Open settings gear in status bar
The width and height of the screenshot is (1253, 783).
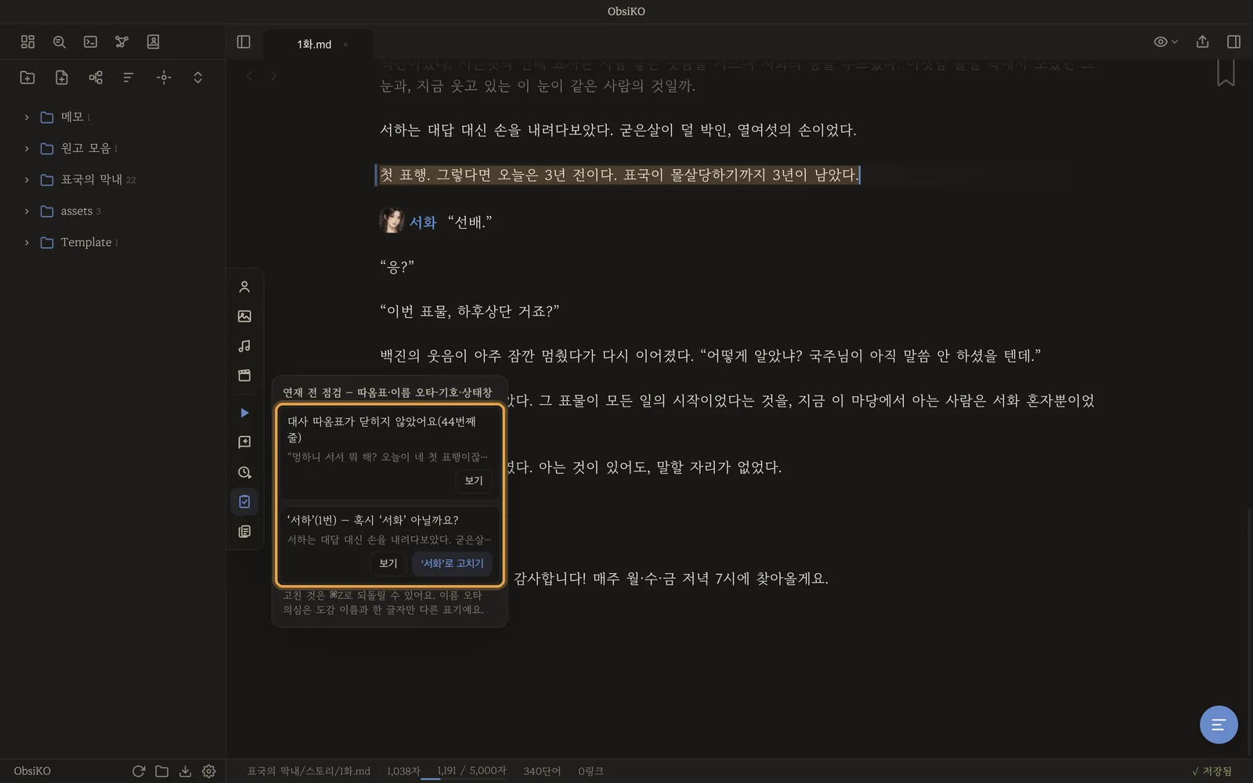point(209,771)
